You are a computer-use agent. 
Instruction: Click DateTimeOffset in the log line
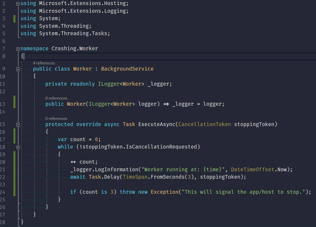253,169
